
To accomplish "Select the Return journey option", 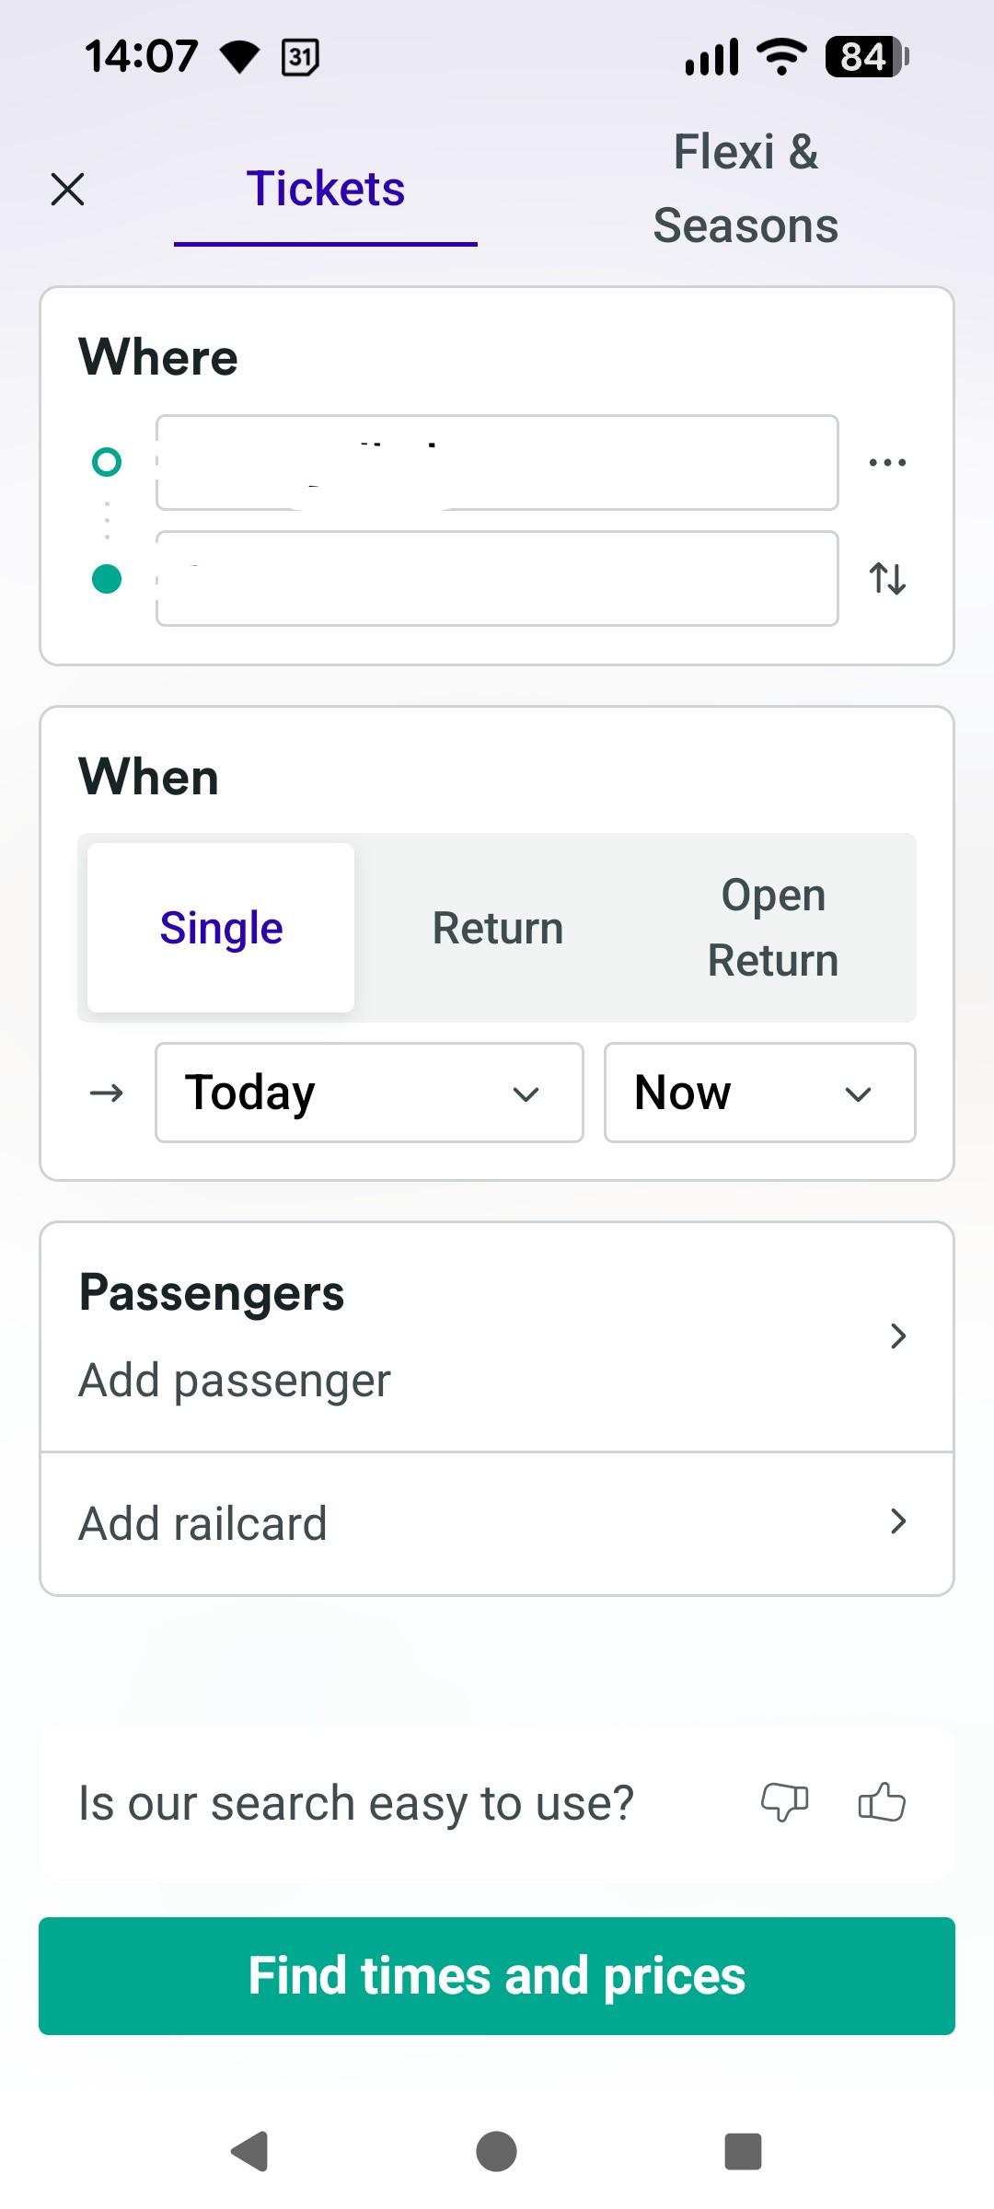I will (497, 928).
